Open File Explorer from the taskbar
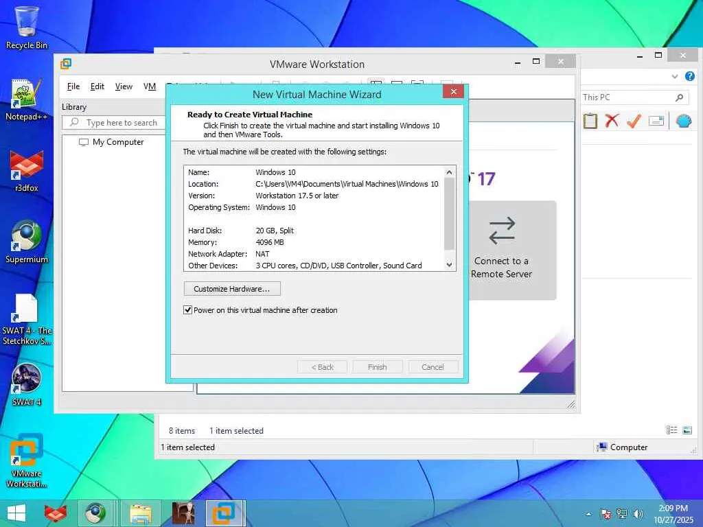Screen dimensions: 703x527 (x=140, y=513)
